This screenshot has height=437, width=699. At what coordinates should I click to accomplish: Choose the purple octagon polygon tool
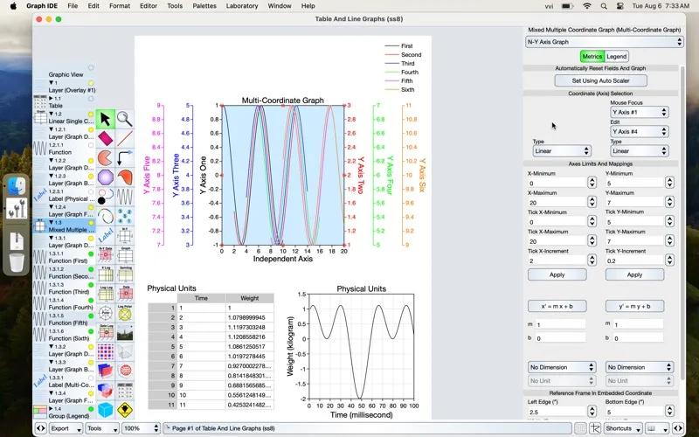[x=105, y=177]
